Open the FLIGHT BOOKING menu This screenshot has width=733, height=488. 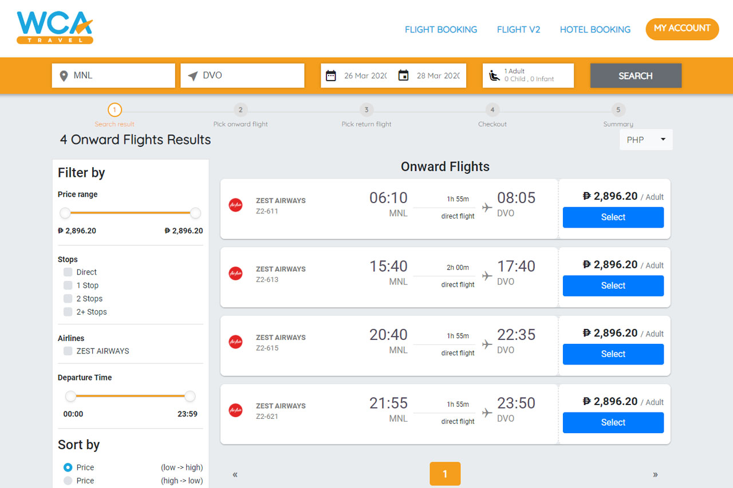tap(441, 29)
